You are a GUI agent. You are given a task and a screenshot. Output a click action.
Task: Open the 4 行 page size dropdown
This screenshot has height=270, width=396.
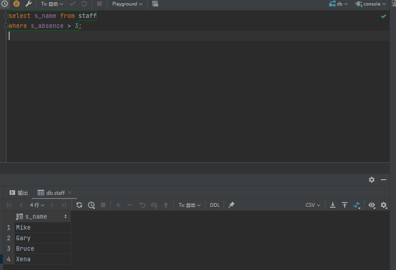(37, 205)
